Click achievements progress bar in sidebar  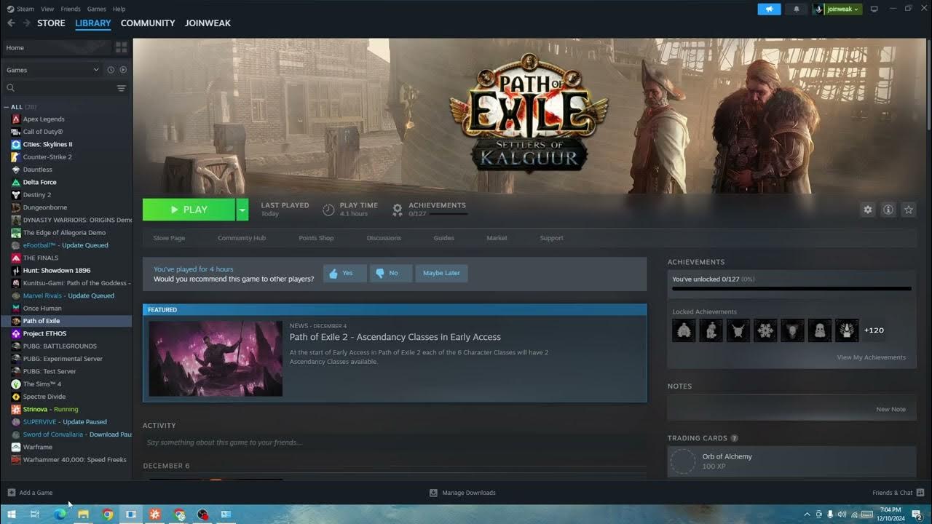point(791,289)
